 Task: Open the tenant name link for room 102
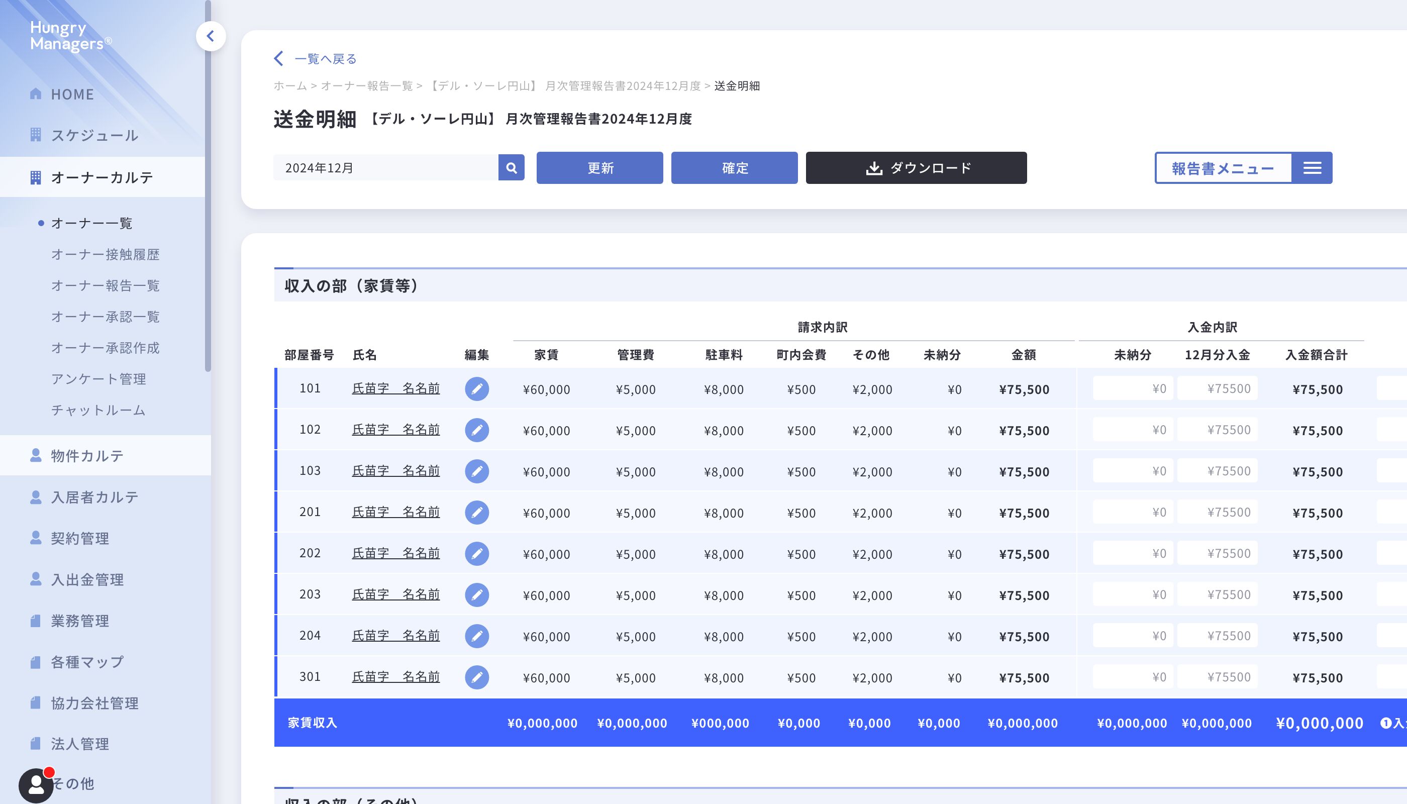click(395, 430)
